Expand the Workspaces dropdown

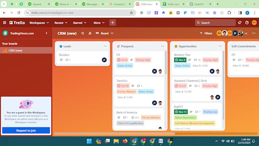pyautogui.click(x=39, y=23)
